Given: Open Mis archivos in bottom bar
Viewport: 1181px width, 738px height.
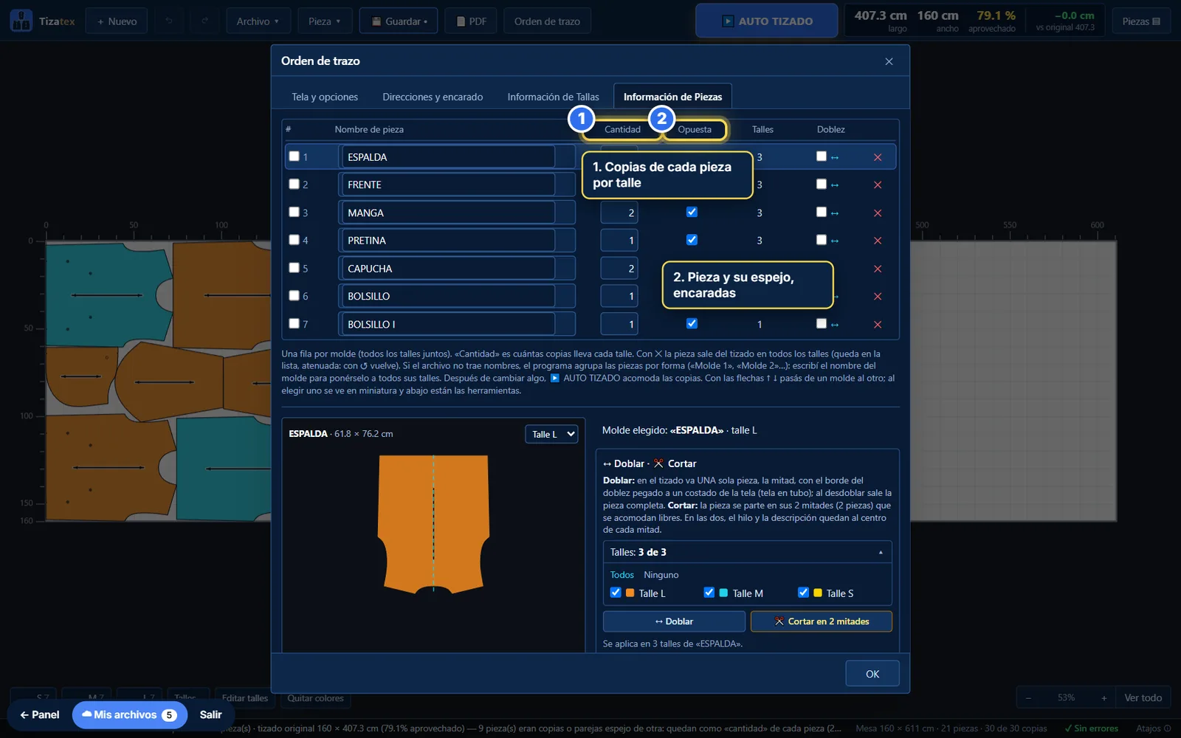Looking at the screenshot, I should 129,714.
